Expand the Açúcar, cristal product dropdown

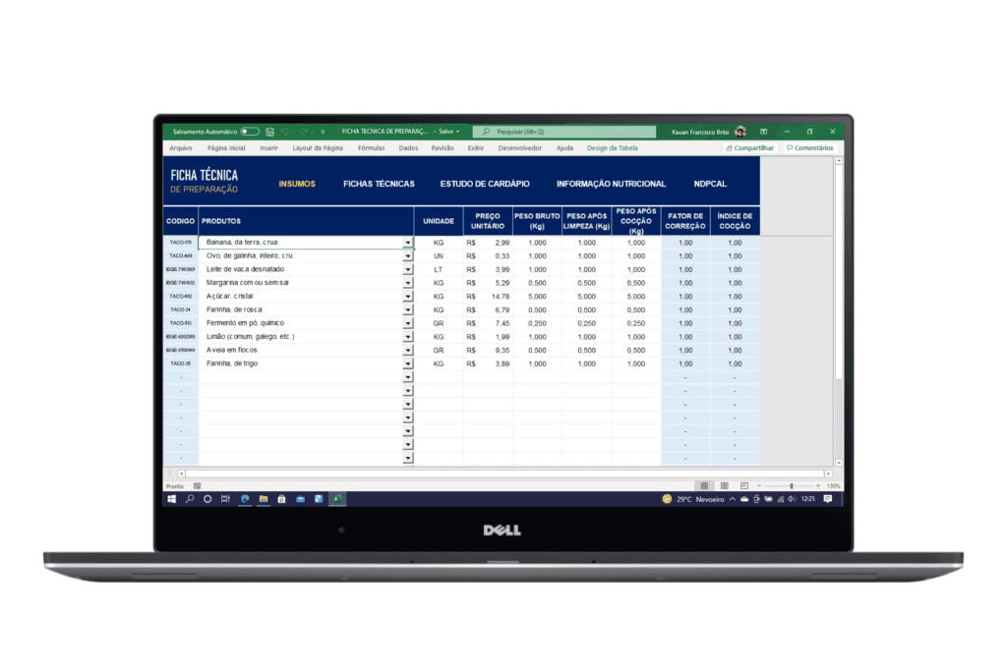(x=408, y=297)
